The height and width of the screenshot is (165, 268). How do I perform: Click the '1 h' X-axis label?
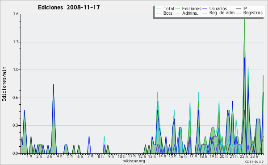point(29,156)
